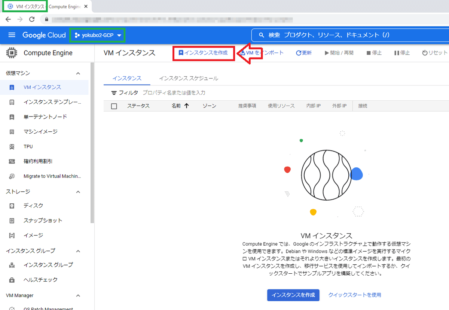
Task: Click the blue インスタンスを作成 button
Action: coord(293,295)
